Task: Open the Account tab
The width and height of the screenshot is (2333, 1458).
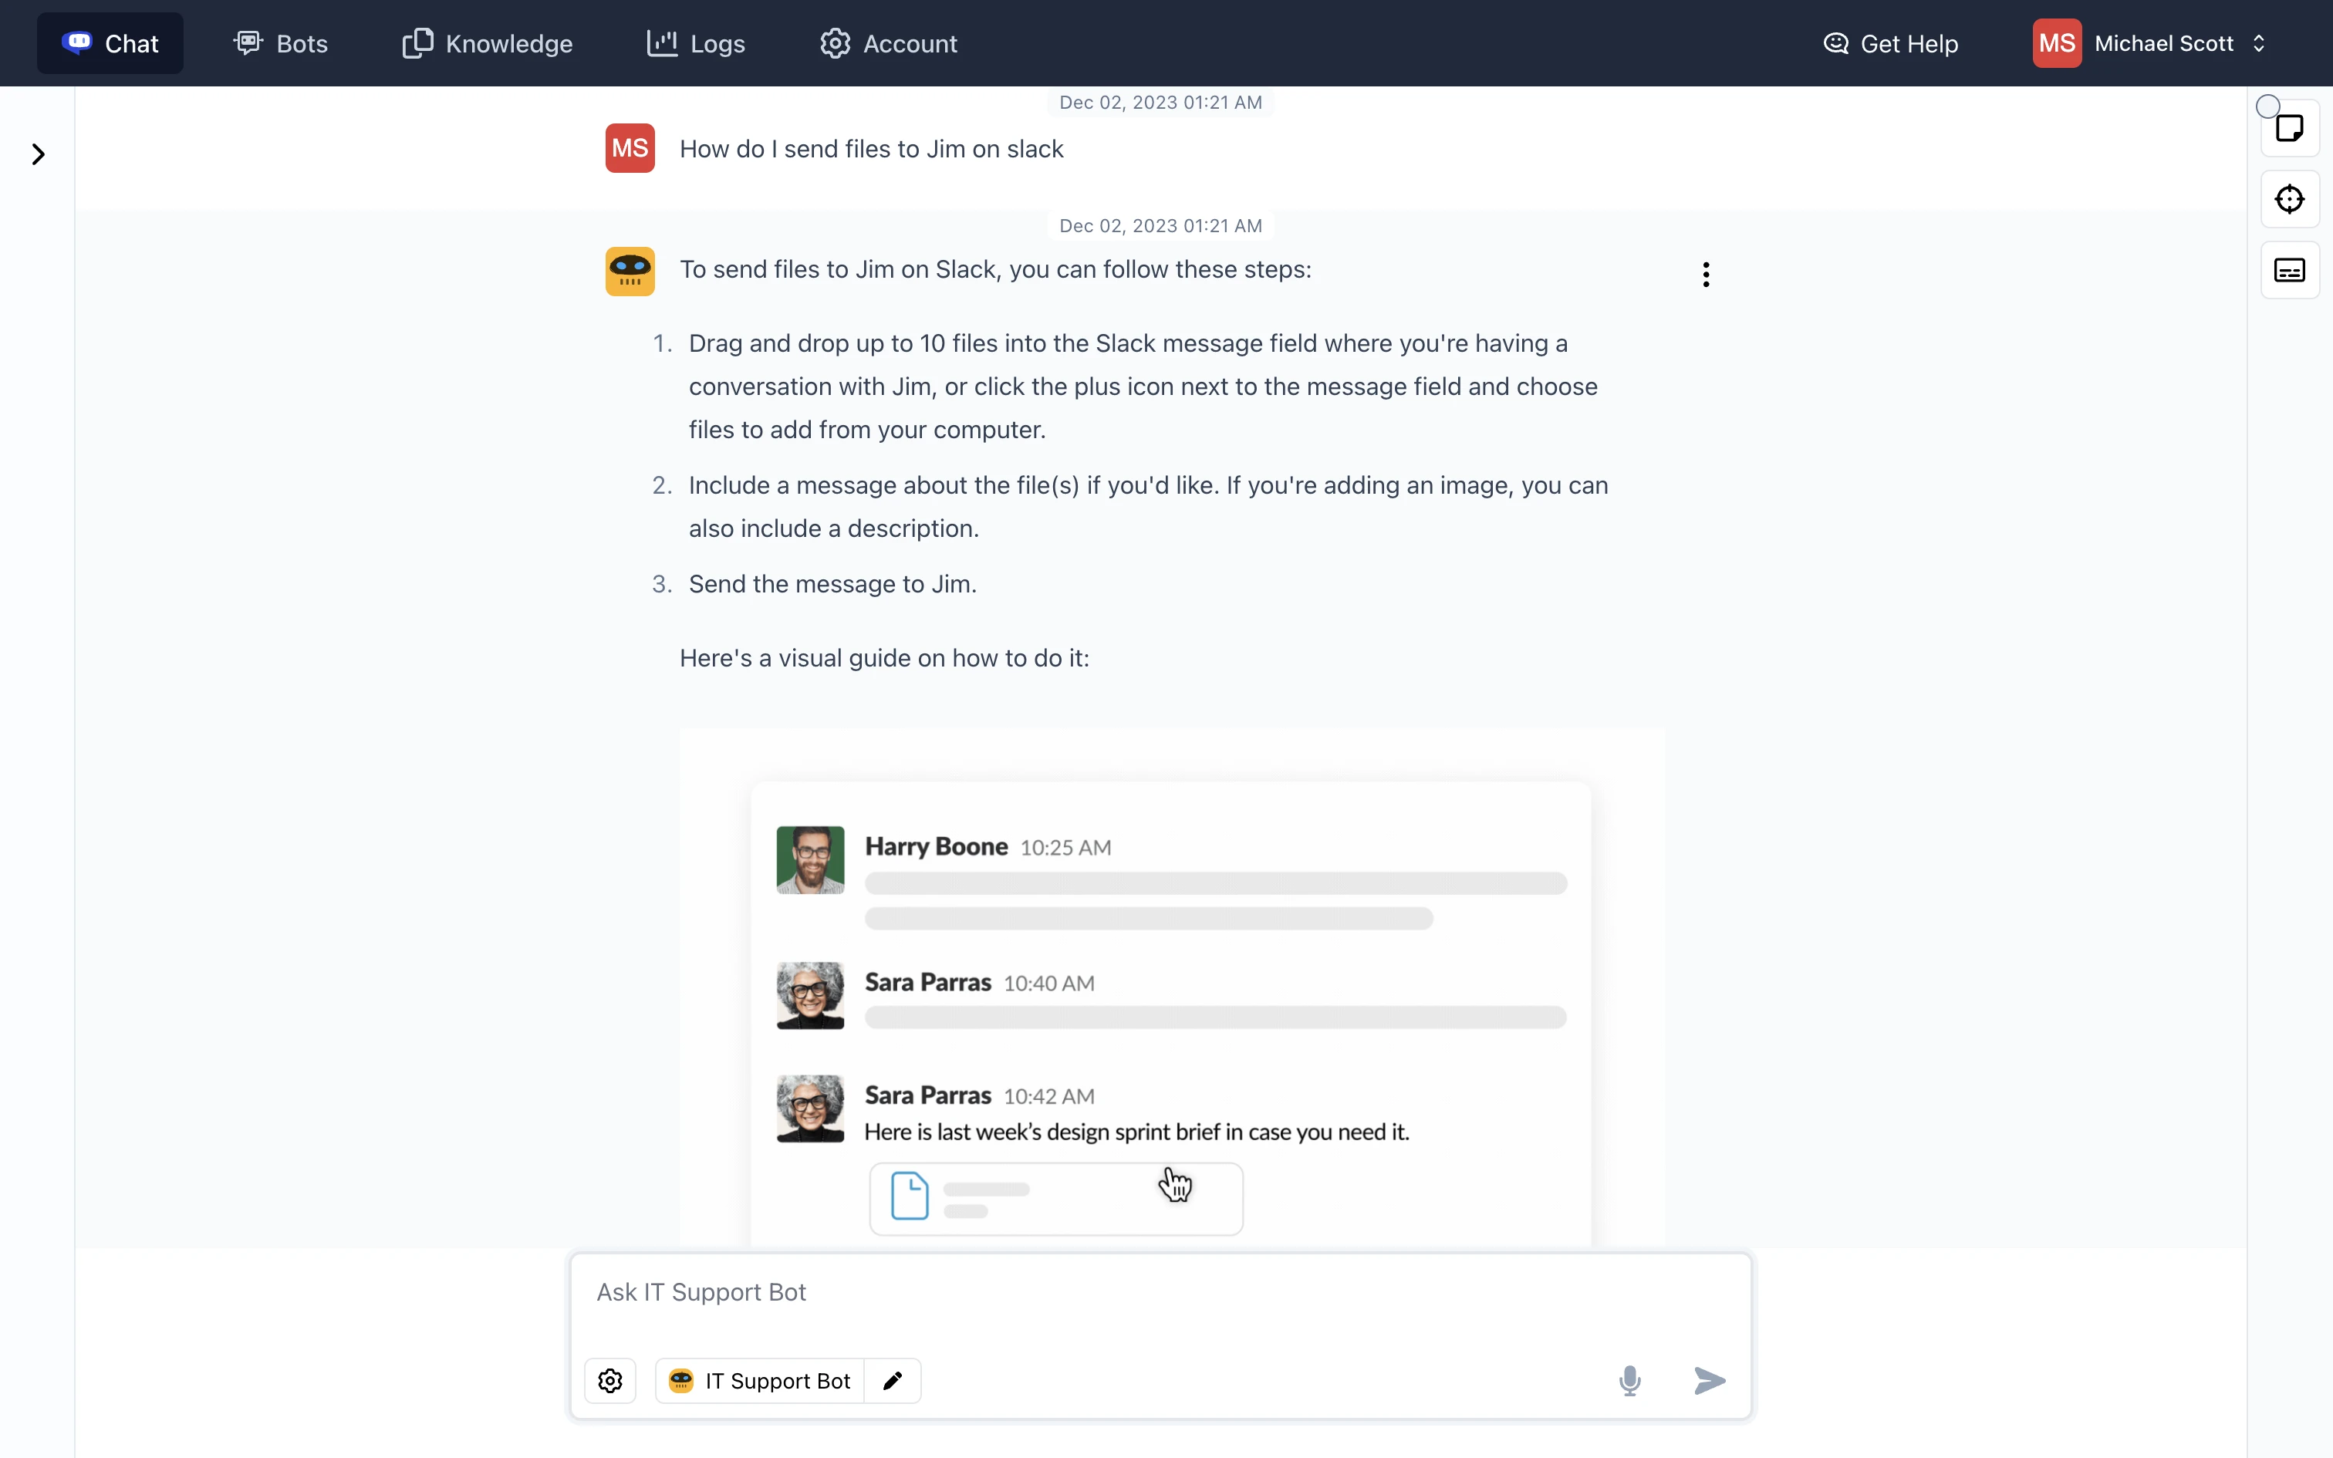Action: pos(888,43)
